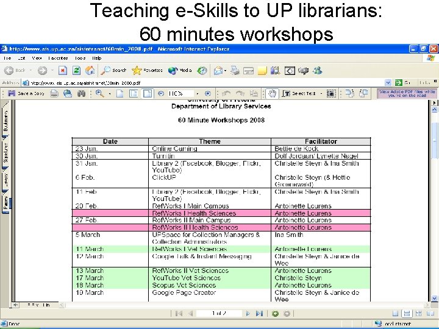The height and width of the screenshot is (329, 439).
Task: Click the page number field 1 of 2
Action: [219, 313]
